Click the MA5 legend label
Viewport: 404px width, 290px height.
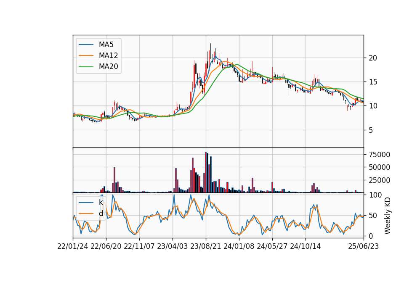106,45
